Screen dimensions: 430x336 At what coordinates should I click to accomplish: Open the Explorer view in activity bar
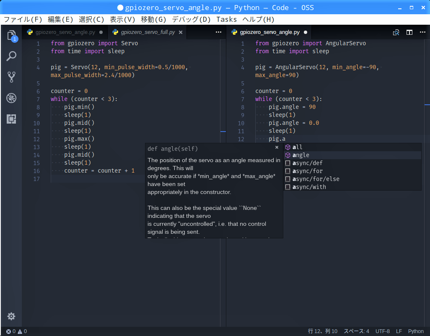pos(11,35)
